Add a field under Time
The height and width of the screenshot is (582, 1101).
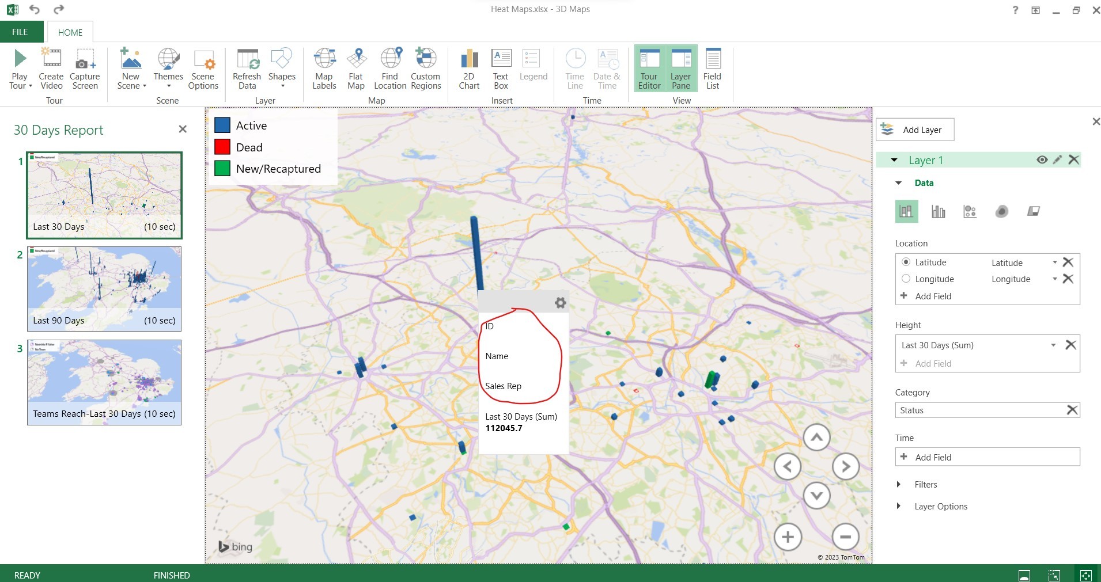pyautogui.click(x=988, y=457)
